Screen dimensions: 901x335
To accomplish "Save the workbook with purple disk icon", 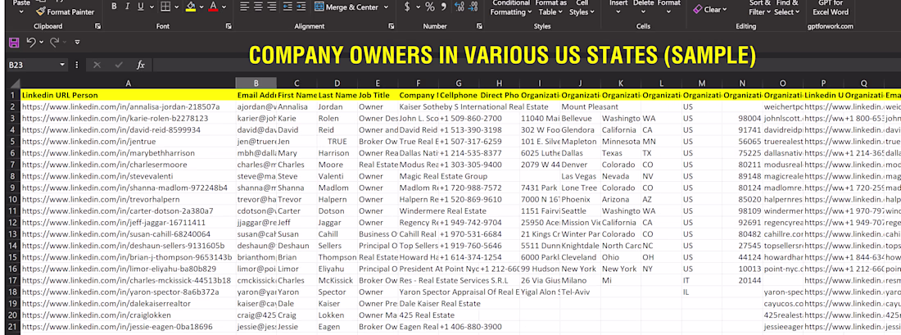I will click(15, 42).
